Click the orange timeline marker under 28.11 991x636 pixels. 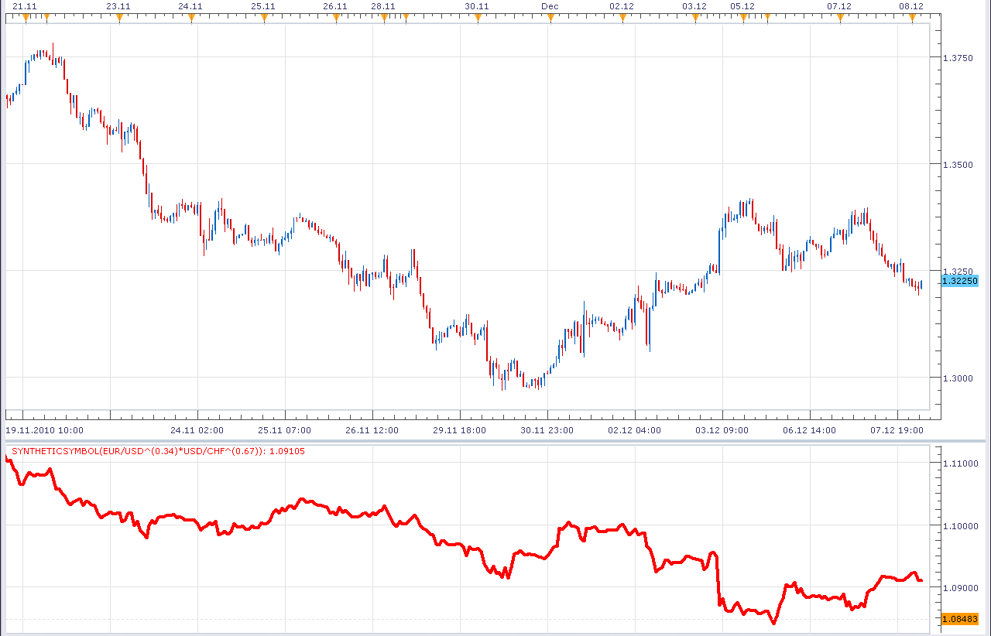384,16
